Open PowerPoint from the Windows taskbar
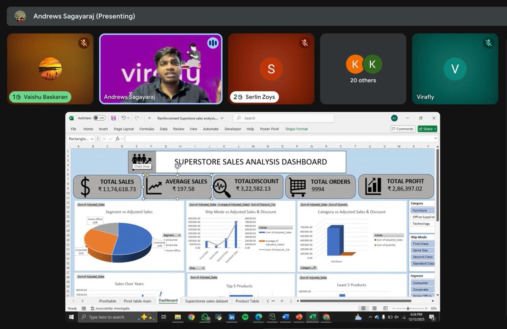This screenshot has width=507, height=329. pos(298,317)
